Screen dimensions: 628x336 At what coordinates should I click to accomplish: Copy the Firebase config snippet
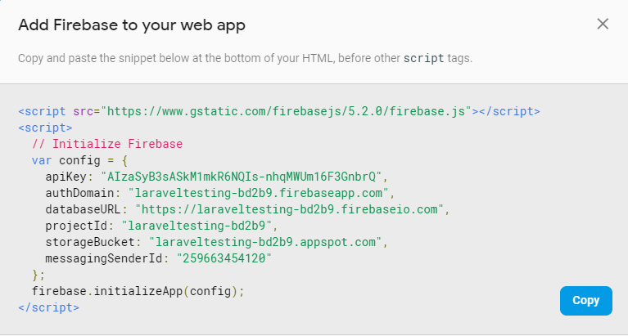click(x=586, y=300)
